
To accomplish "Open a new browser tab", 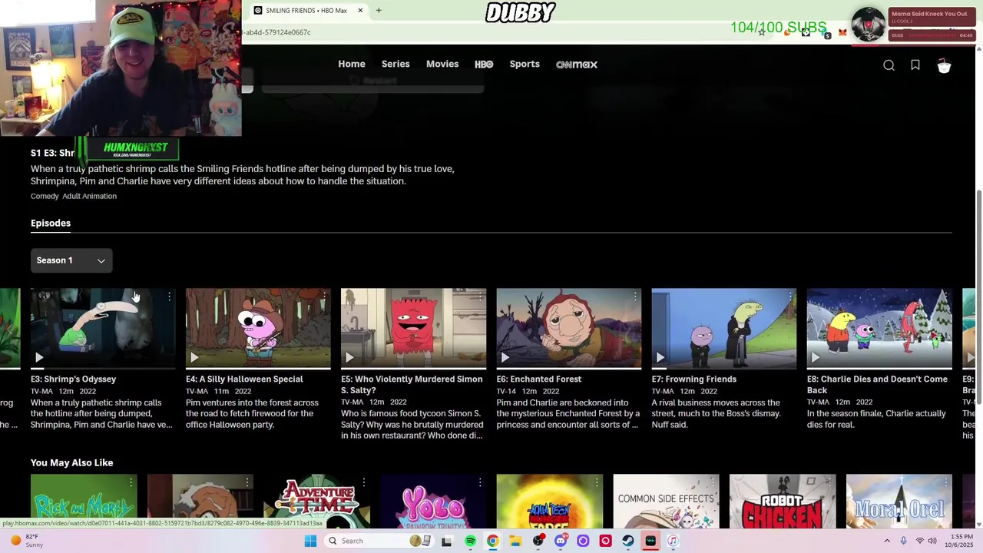I will [x=379, y=11].
